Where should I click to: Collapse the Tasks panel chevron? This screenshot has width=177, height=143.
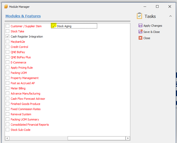(x=171, y=16)
